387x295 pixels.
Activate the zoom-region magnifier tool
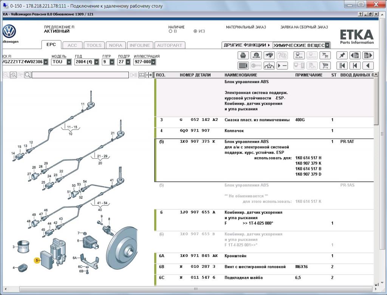tap(13, 75)
